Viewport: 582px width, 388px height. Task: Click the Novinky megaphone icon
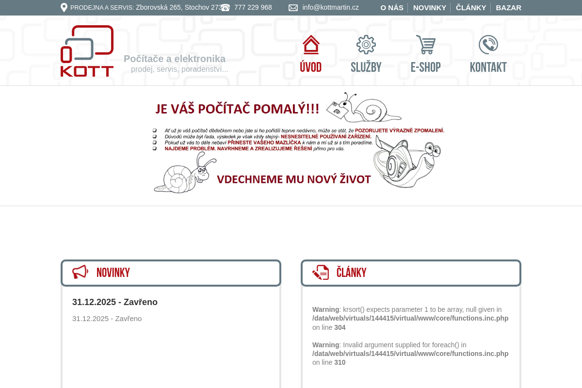pos(81,272)
